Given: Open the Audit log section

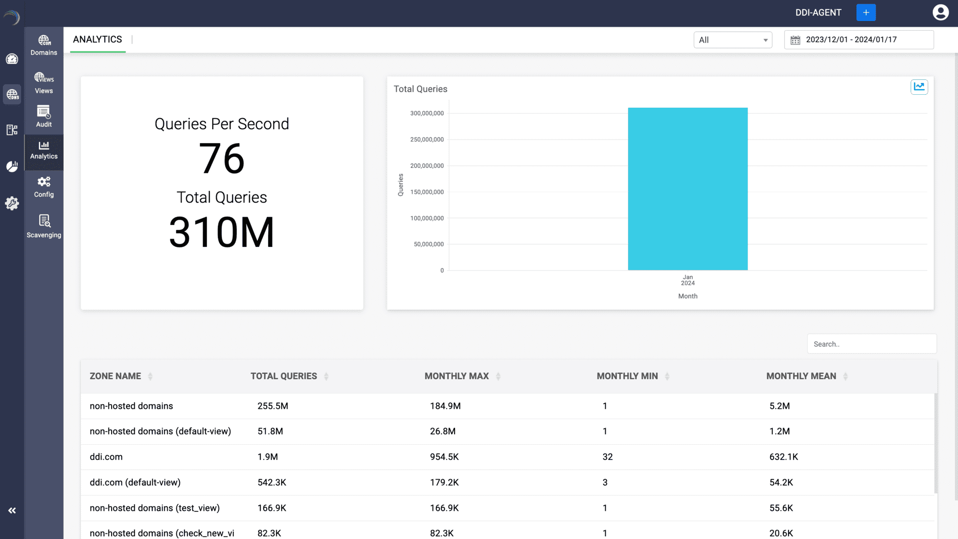Looking at the screenshot, I should (x=44, y=116).
